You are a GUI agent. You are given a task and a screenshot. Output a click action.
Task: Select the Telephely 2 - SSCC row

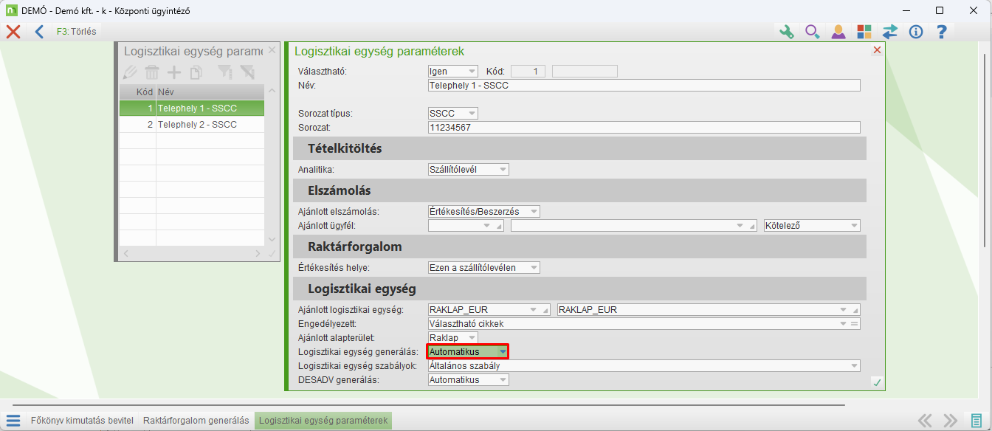pyautogui.click(x=192, y=125)
